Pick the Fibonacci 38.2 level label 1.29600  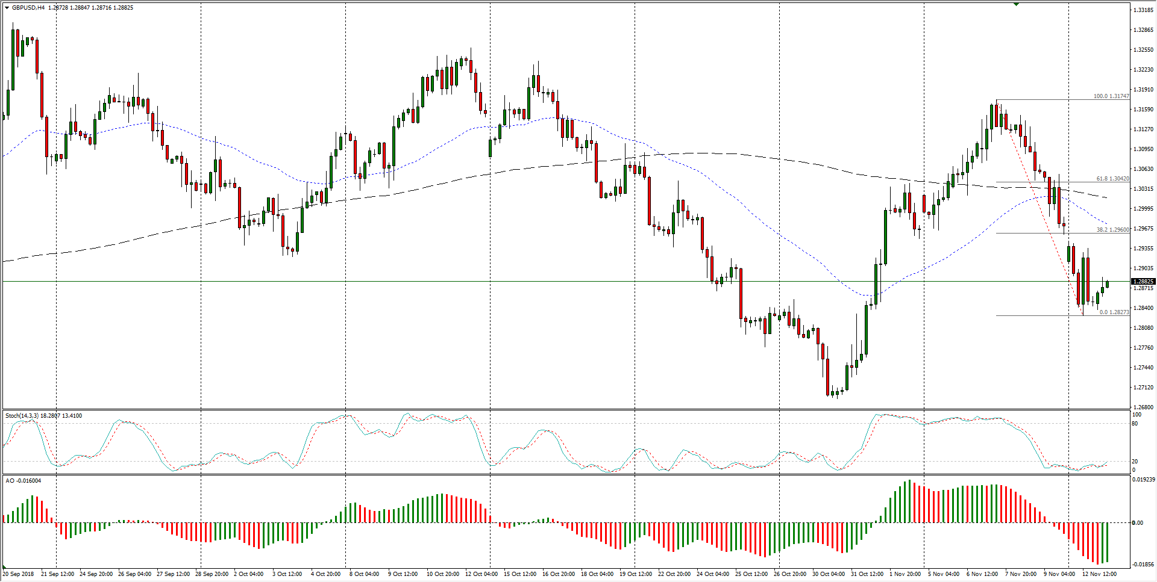(1112, 230)
